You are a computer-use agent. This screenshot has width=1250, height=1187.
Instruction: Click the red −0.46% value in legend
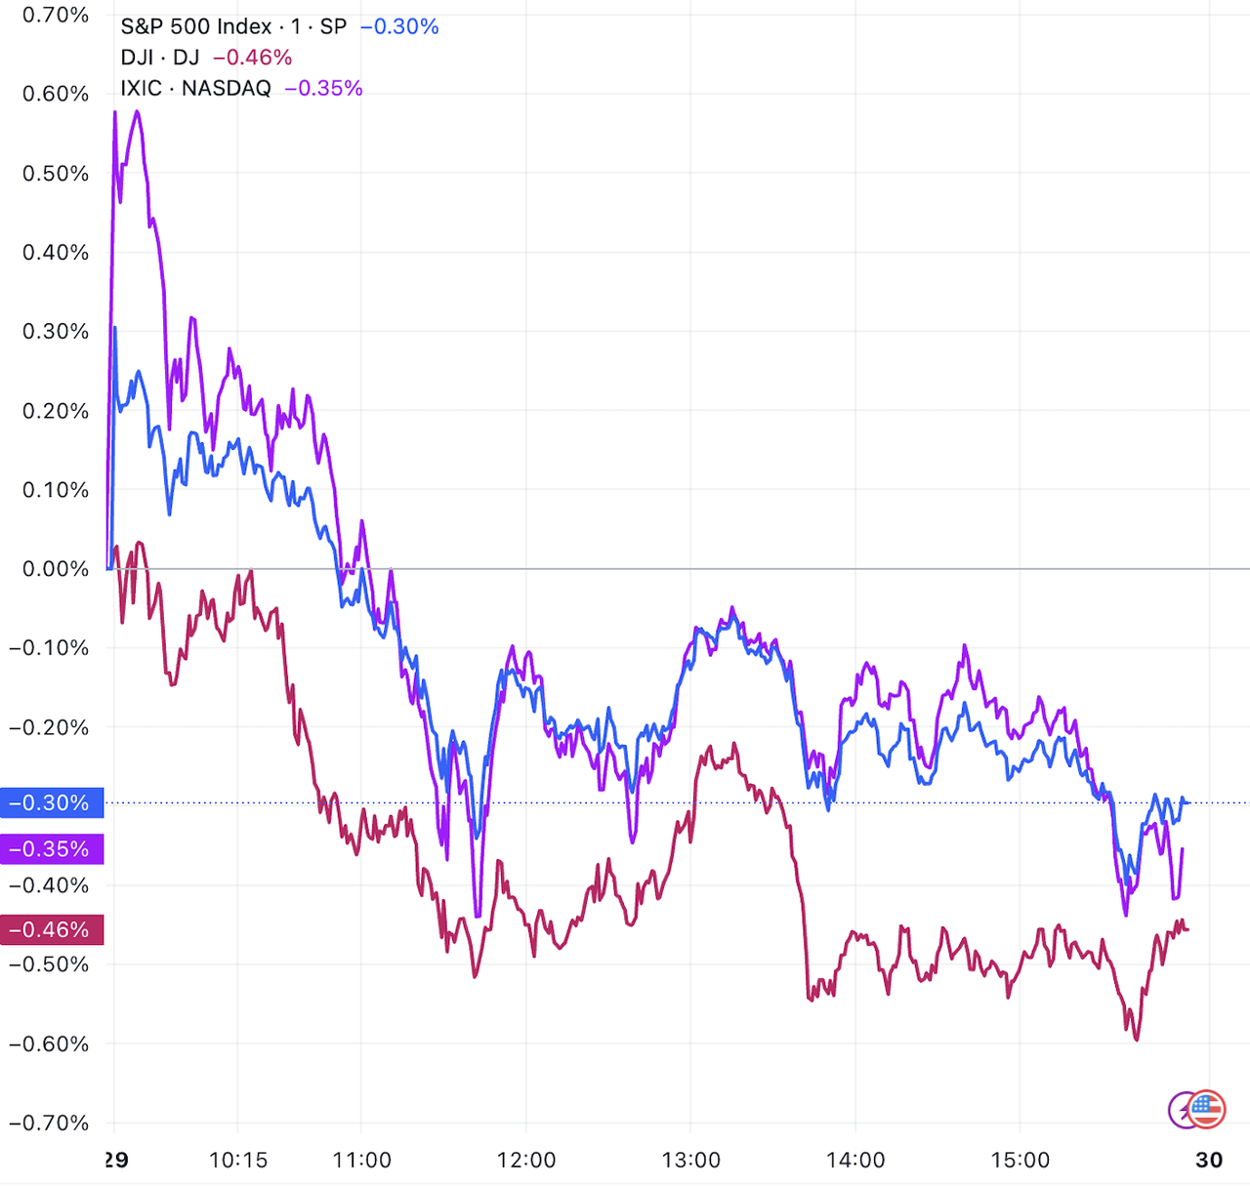(x=252, y=58)
